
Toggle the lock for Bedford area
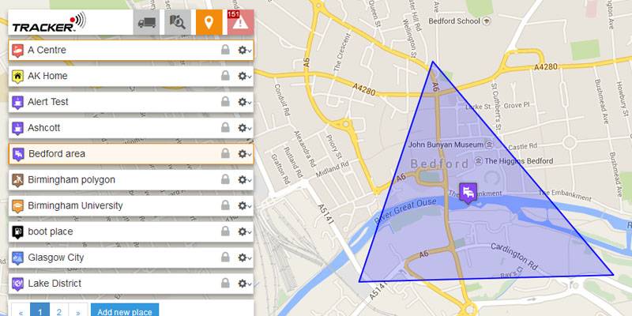coord(225,153)
